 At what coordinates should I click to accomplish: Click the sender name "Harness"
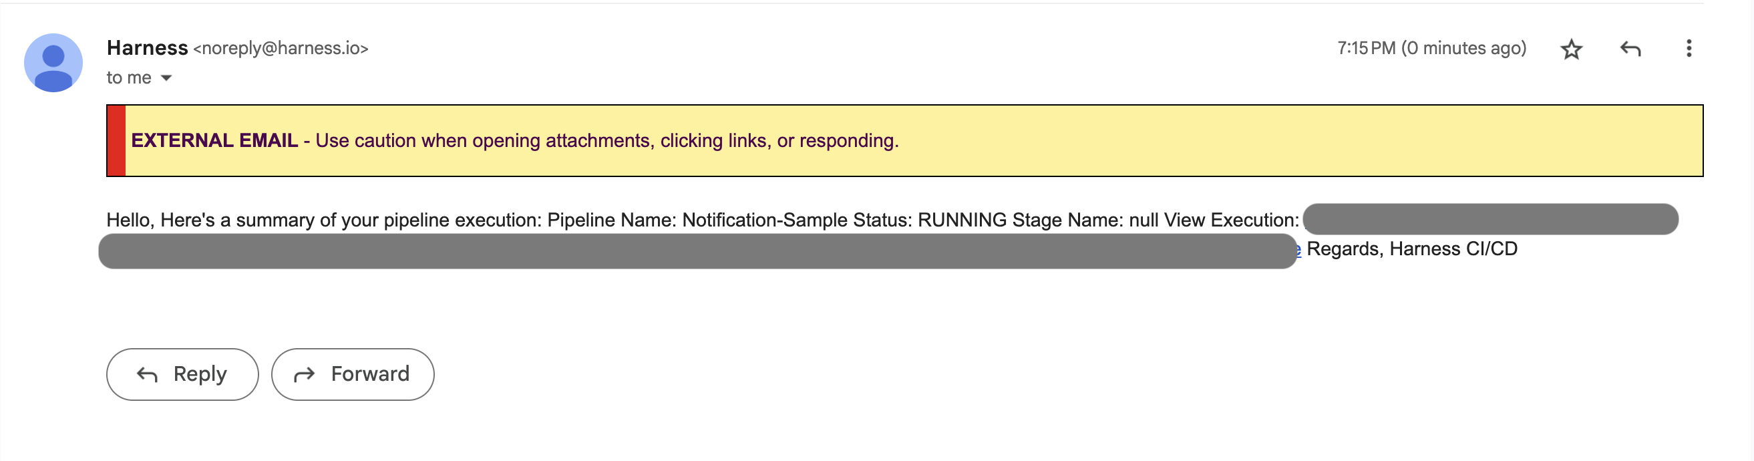coord(147,48)
